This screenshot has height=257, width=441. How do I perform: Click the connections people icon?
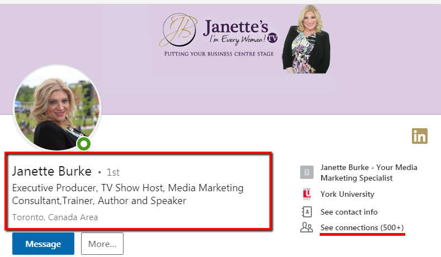[x=306, y=227]
